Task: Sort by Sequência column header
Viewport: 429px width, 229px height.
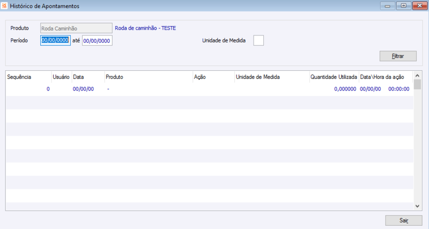Action: click(29, 77)
